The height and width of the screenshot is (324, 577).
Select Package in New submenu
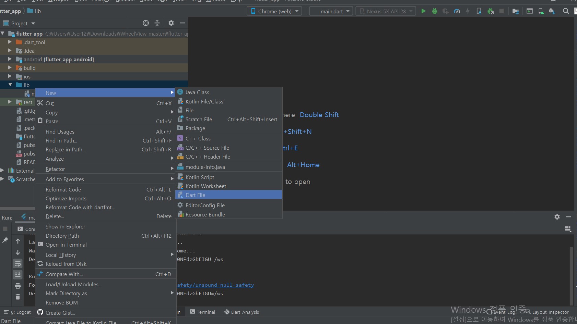(x=229, y=128)
